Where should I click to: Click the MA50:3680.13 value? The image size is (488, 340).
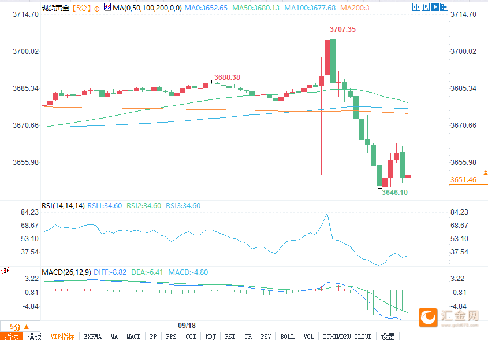click(256, 8)
